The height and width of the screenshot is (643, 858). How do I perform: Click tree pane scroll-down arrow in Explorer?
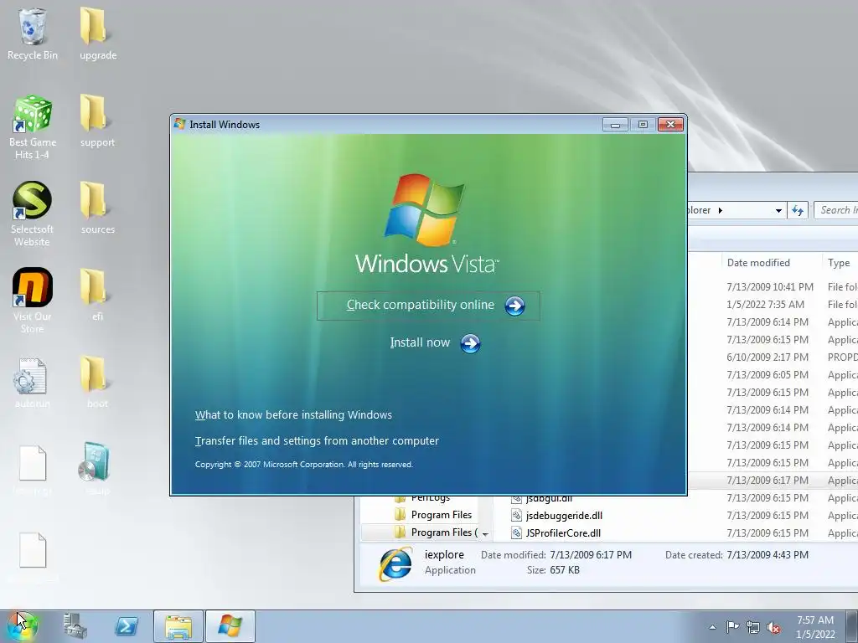pyautogui.click(x=485, y=533)
